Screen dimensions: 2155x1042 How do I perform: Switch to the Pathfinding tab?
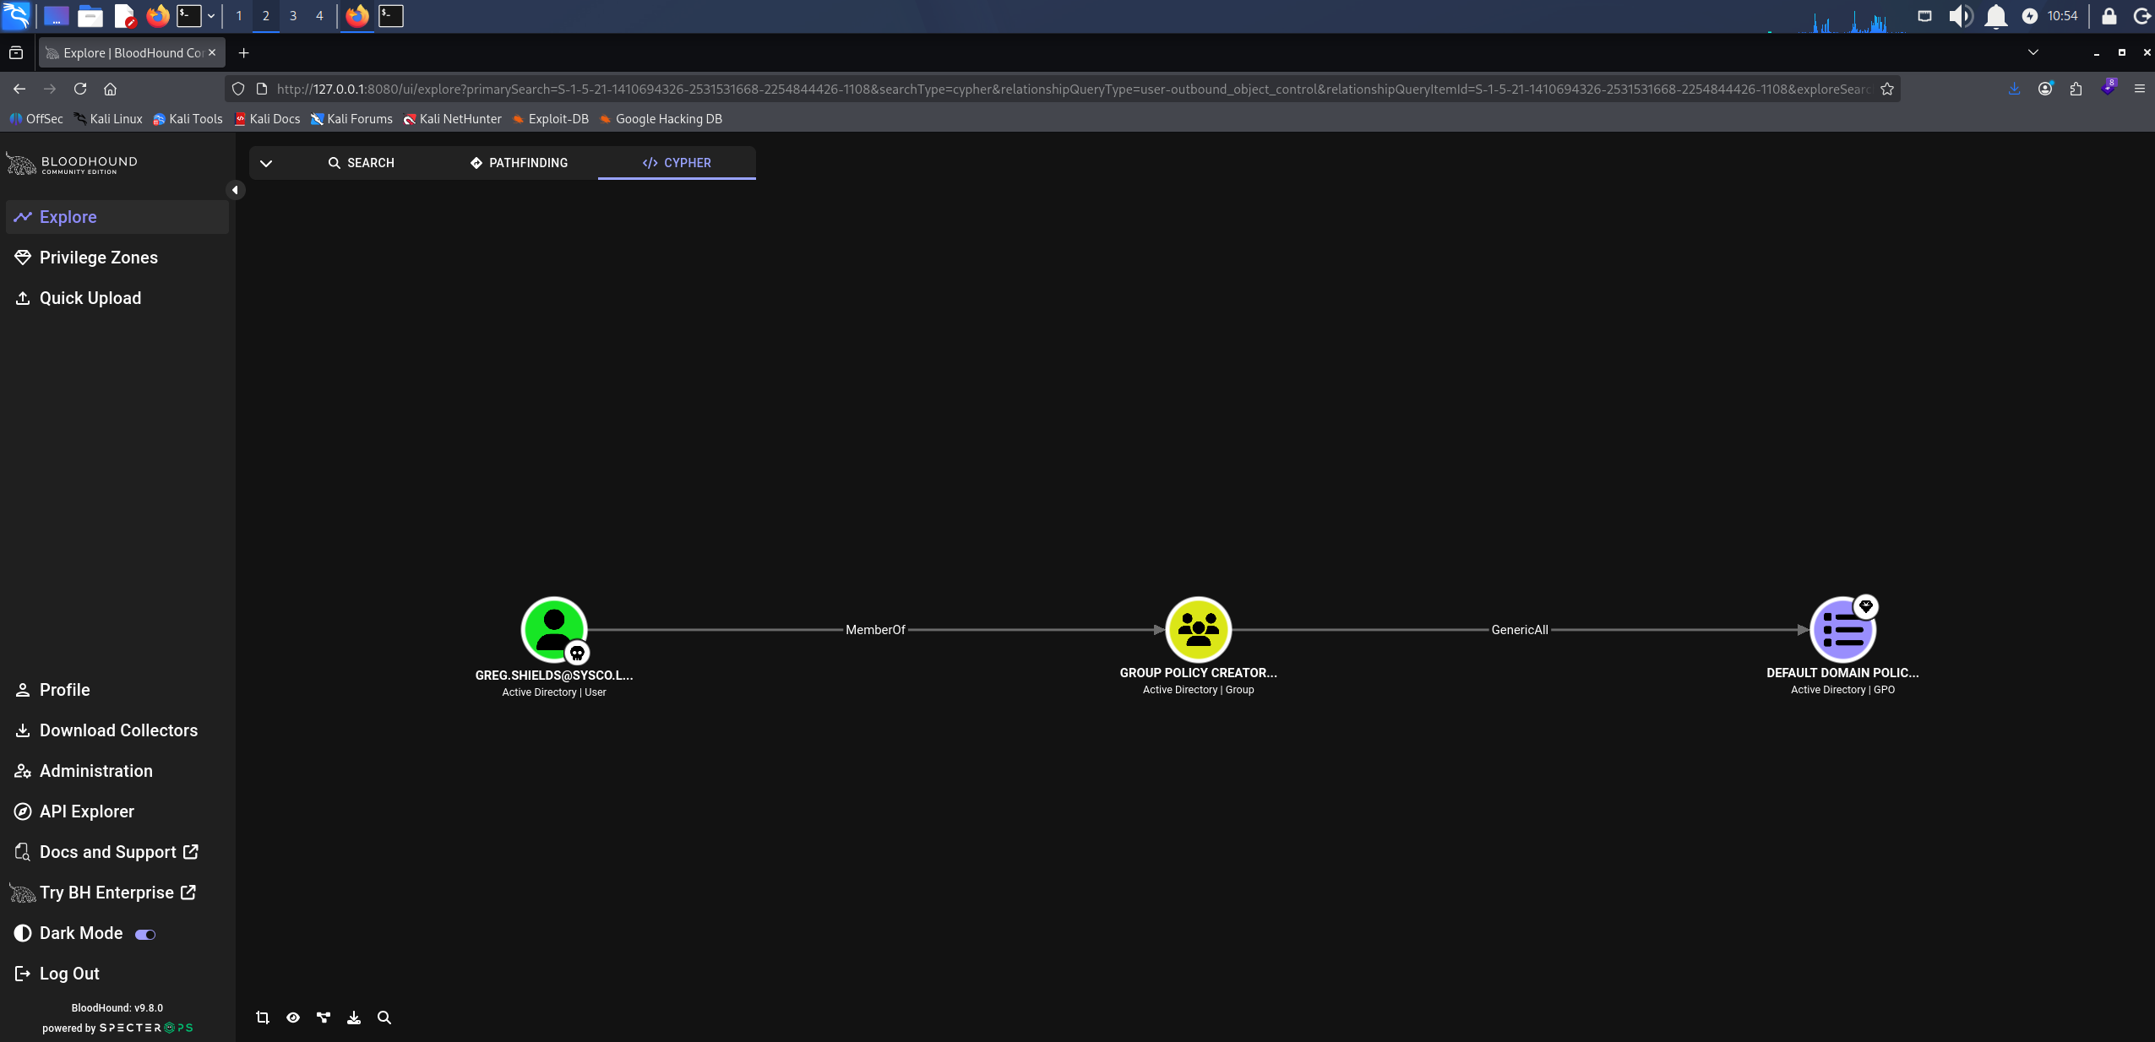pos(519,163)
